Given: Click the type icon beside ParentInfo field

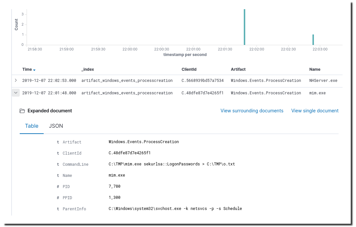Looking at the screenshot, I should 58,209.
